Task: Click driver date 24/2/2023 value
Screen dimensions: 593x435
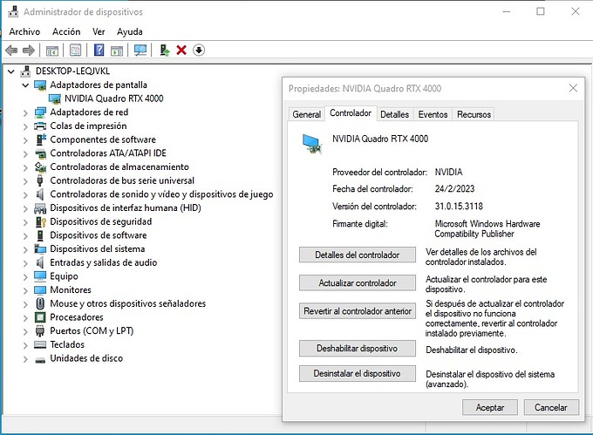Action: 454,188
